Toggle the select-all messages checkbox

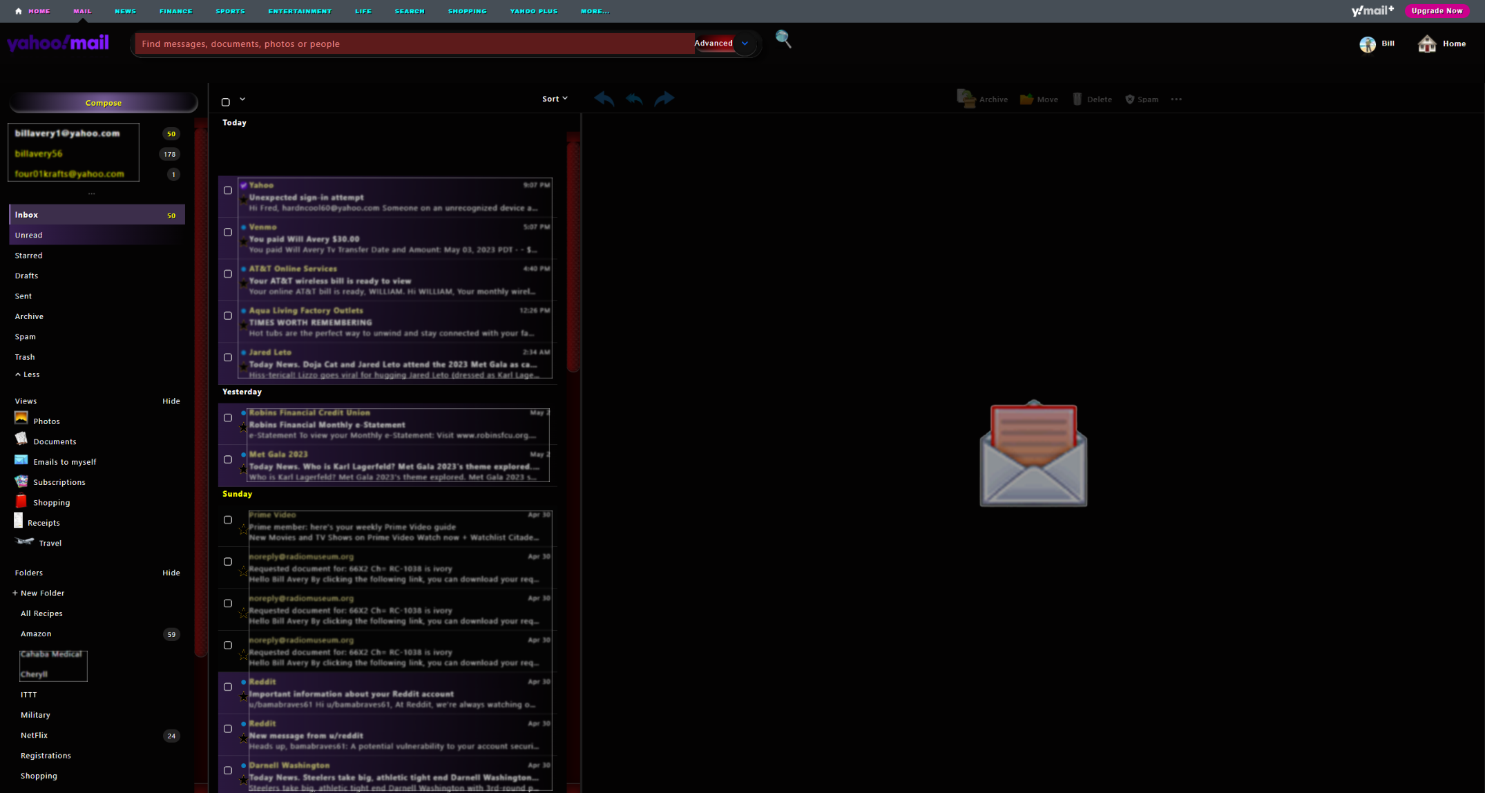[226, 102]
